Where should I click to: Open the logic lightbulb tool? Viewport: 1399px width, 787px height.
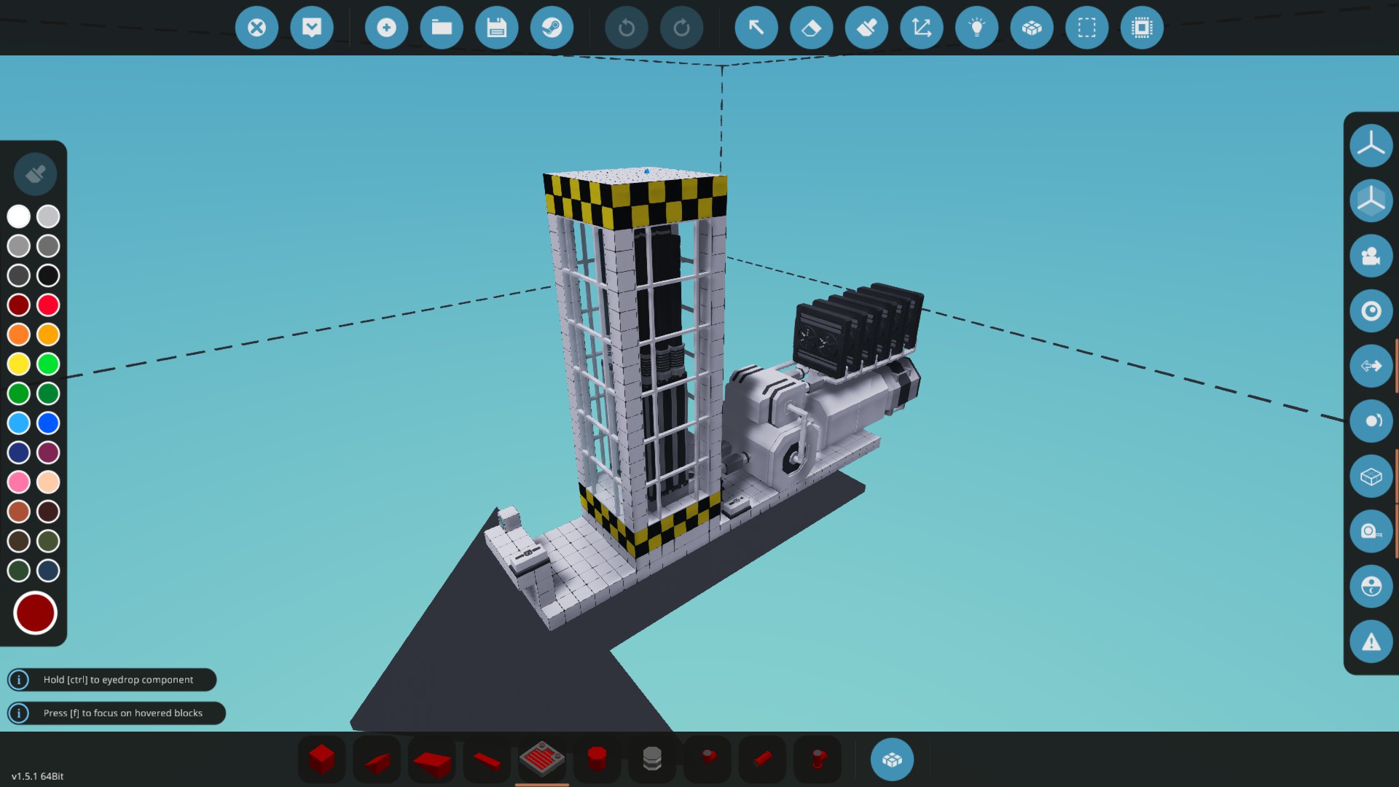click(x=976, y=28)
